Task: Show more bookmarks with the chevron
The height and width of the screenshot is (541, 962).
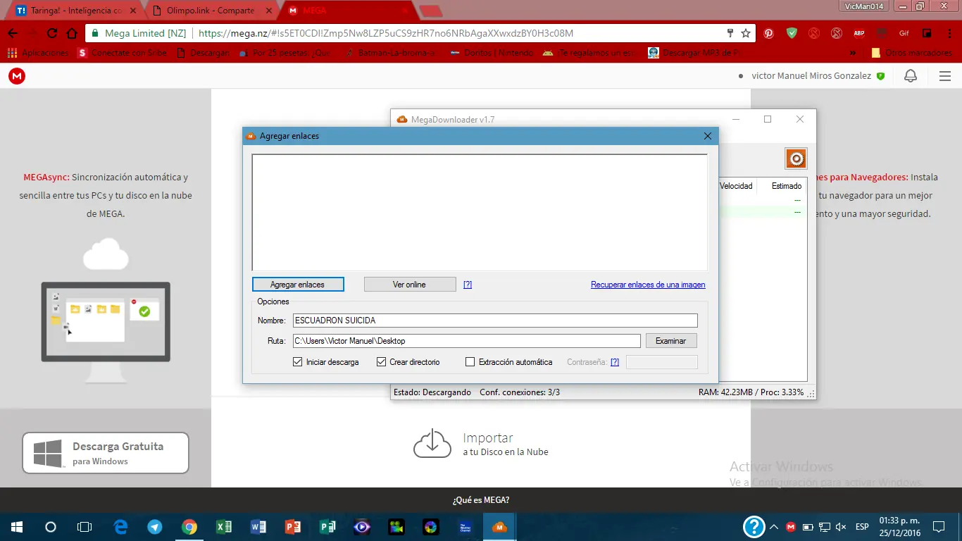Action: point(854,53)
